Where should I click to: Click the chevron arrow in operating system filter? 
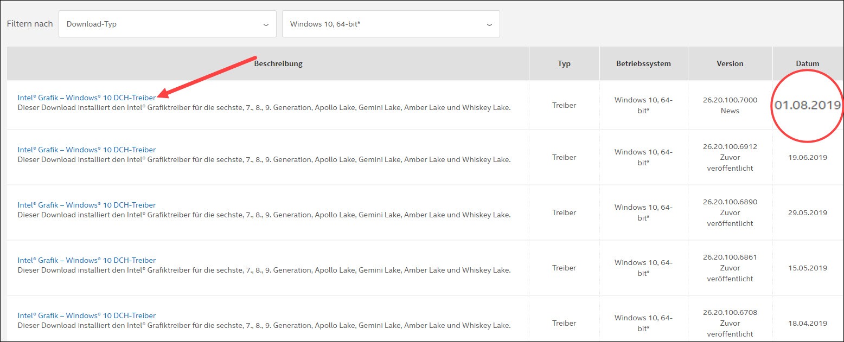tap(489, 25)
